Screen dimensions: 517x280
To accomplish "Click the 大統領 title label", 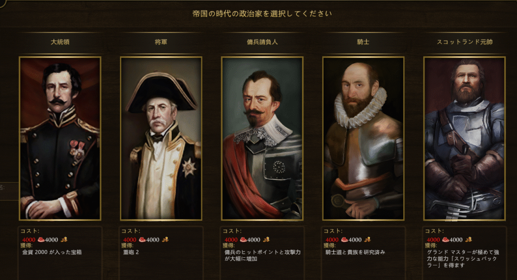I will tap(60, 42).
